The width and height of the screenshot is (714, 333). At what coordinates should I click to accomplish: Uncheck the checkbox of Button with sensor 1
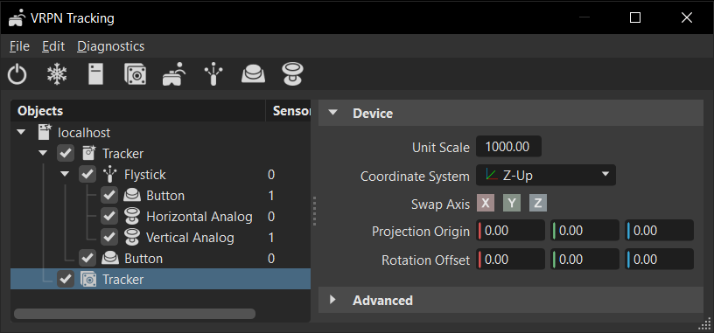point(109,196)
